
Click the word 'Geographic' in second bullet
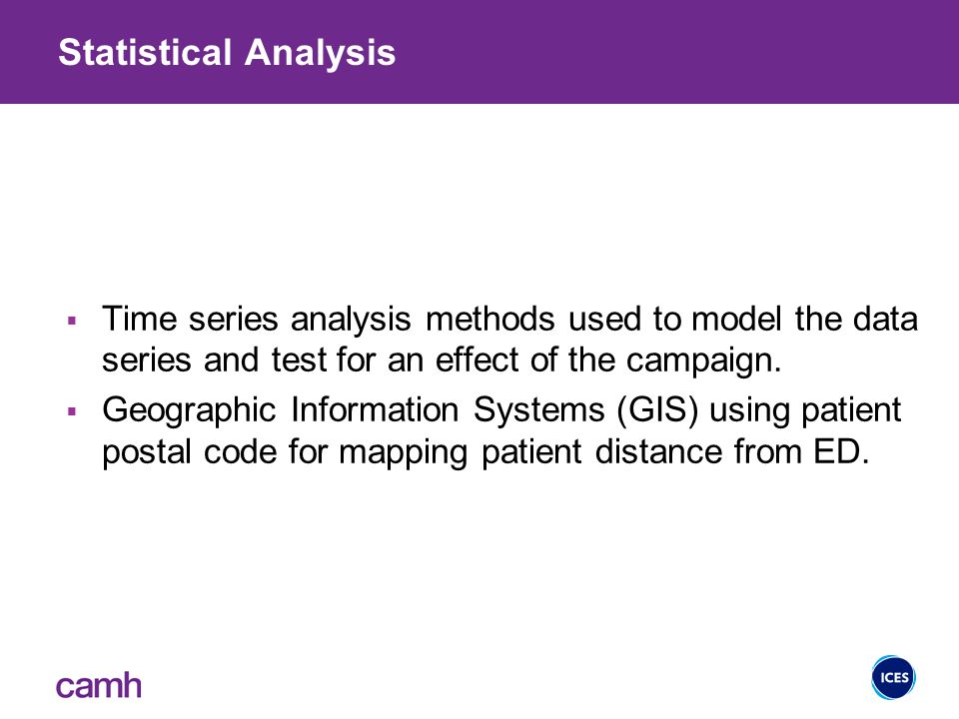[189, 410]
